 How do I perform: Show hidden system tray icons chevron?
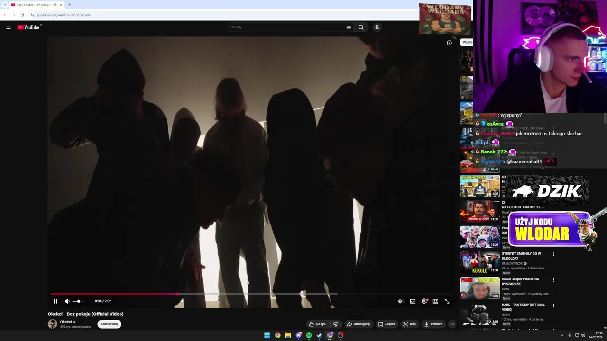pyautogui.click(x=562, y=335)
